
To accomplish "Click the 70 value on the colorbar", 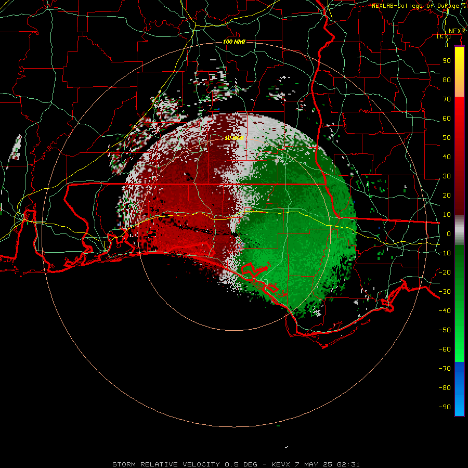I will [x=447, y=99].
